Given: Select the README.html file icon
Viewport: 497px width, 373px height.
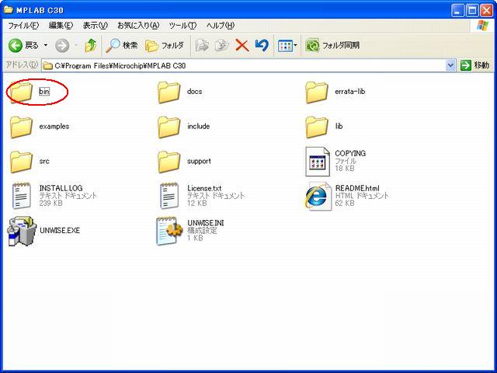Looking at the screenshot, I should coord(318,196).
